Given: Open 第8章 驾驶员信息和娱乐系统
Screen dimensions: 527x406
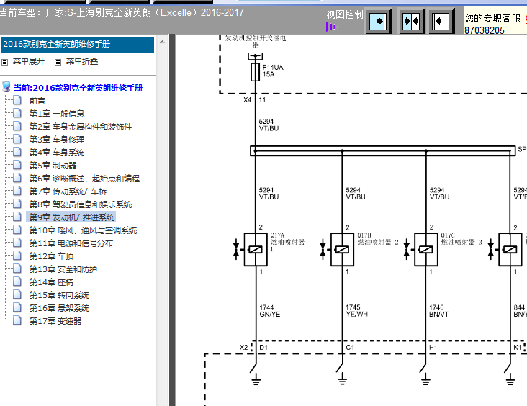Looking at the screenshot, I should point(81,204).
